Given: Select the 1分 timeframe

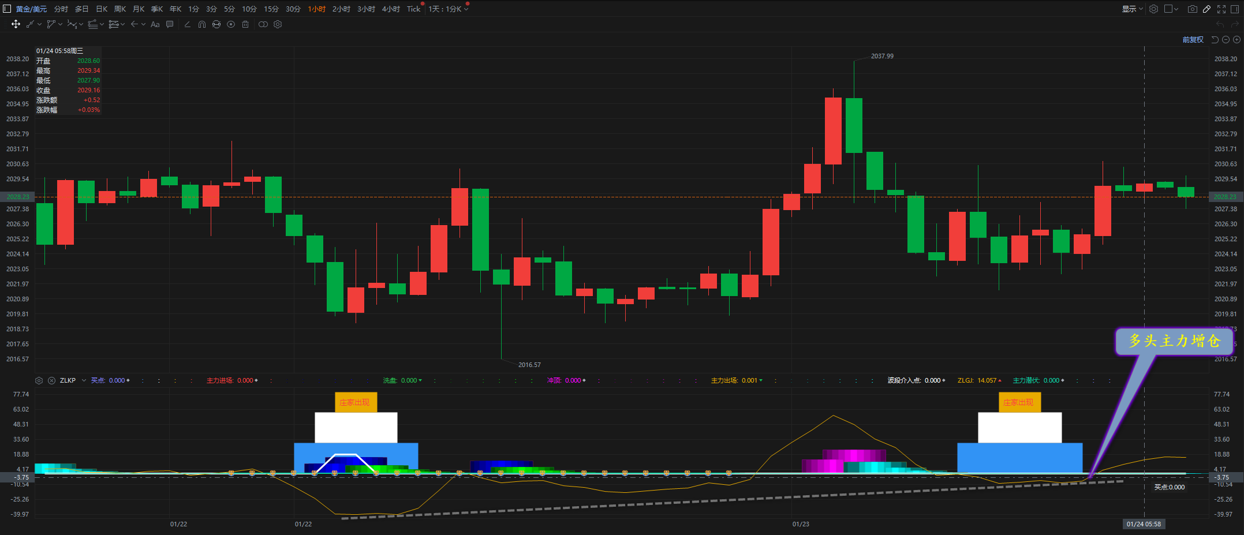Looking at the screenshot, I should tap(193, 9).
